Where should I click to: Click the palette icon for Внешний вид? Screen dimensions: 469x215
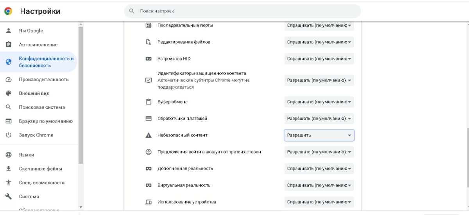(x=9, y=93)
